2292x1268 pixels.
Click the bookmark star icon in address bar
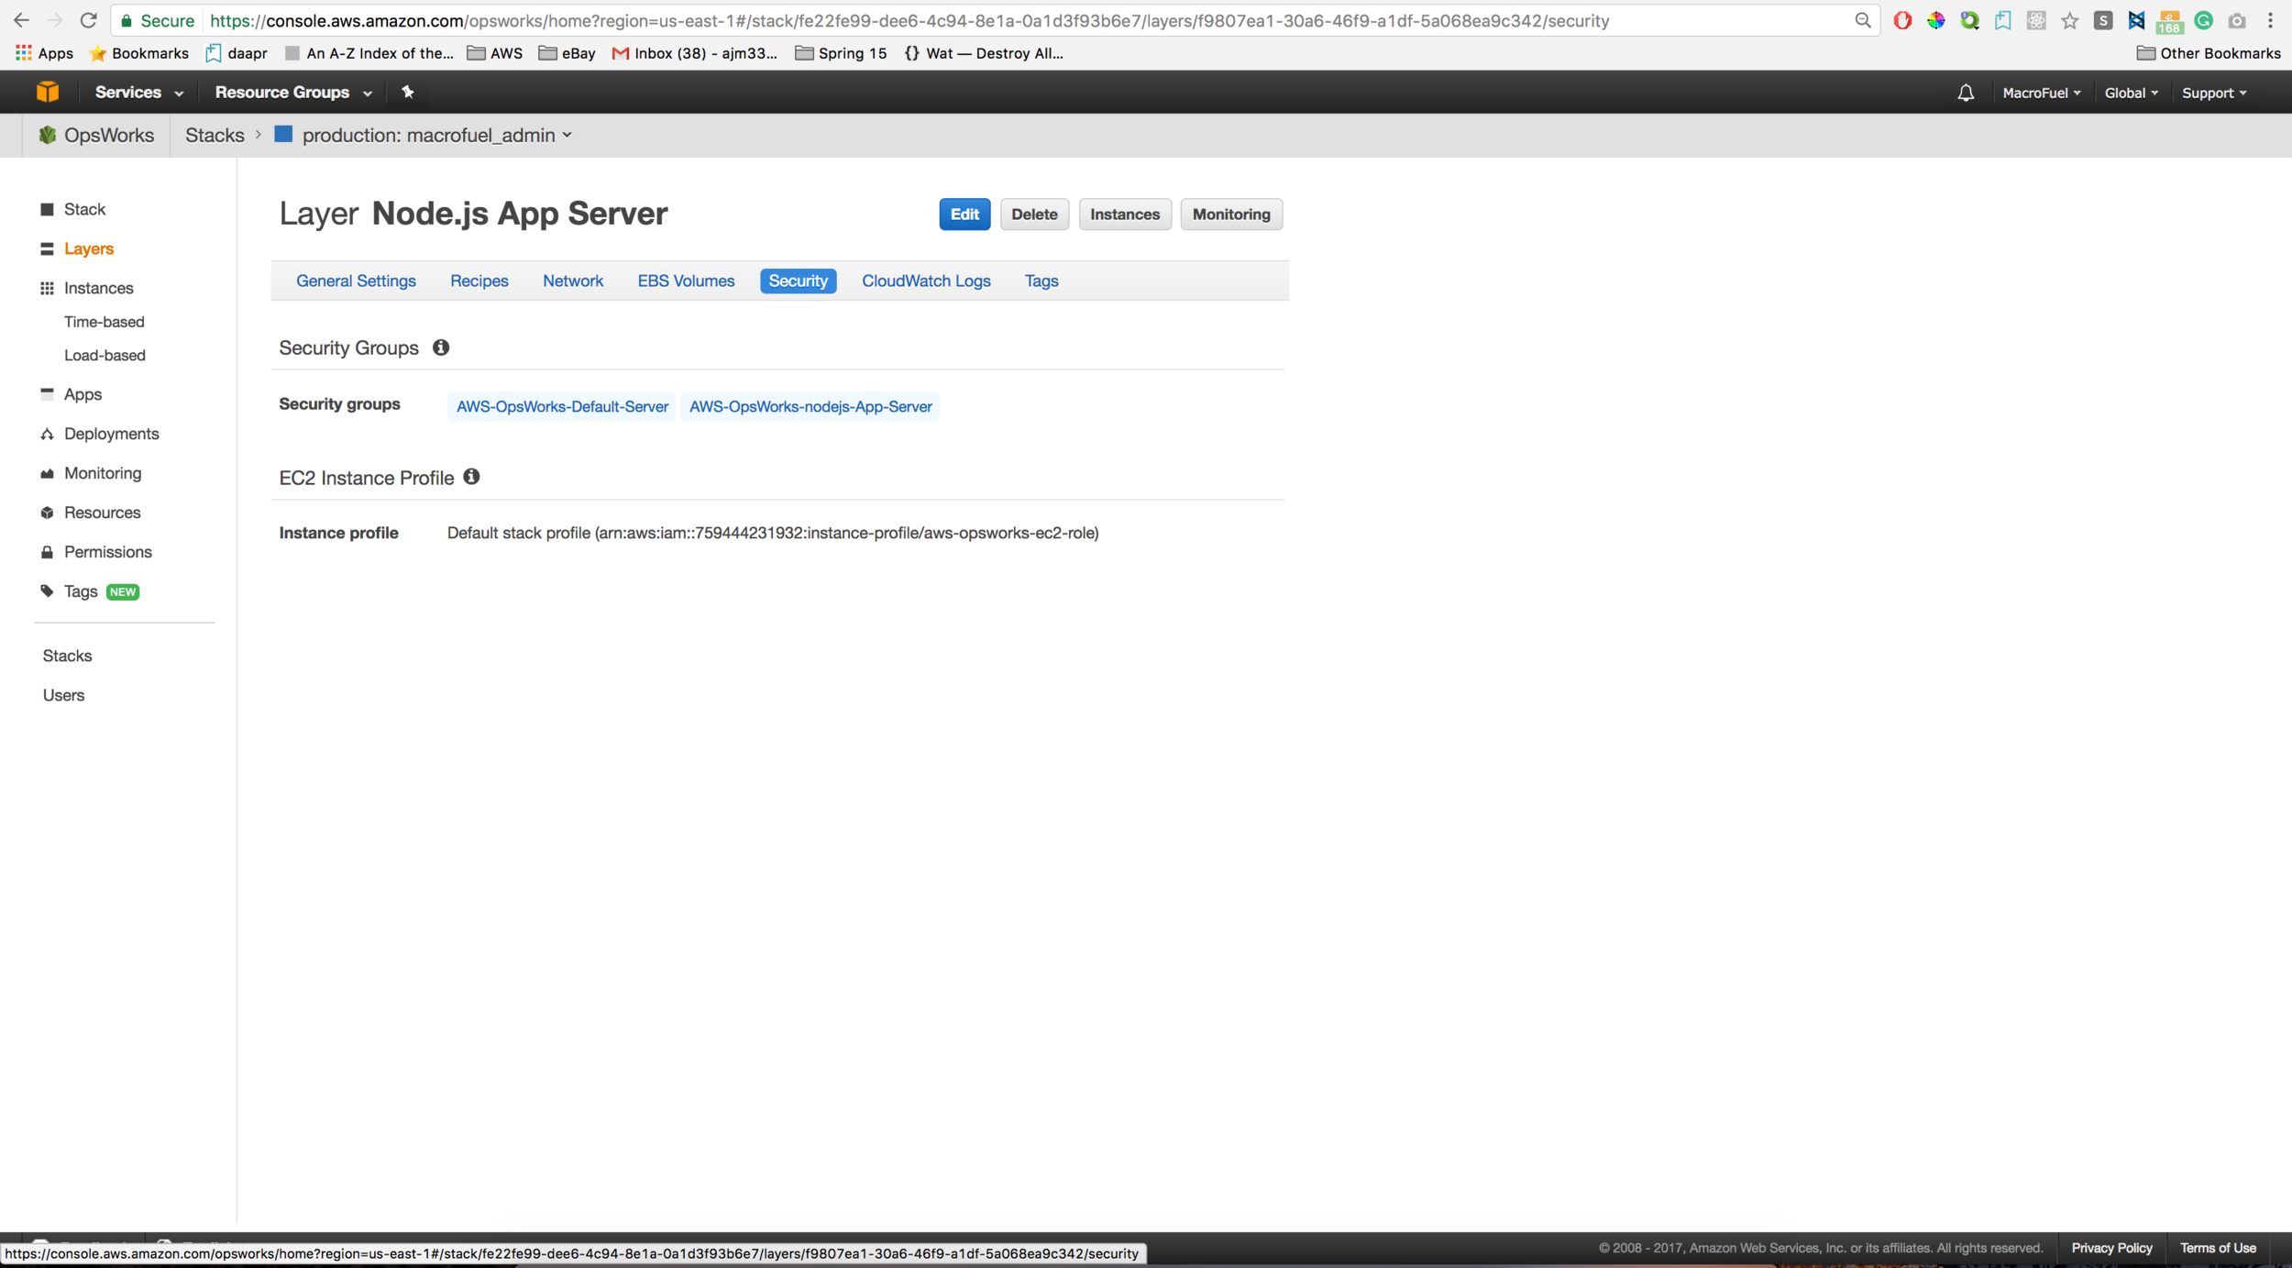pyautogui.click(x=2069, y=20)
